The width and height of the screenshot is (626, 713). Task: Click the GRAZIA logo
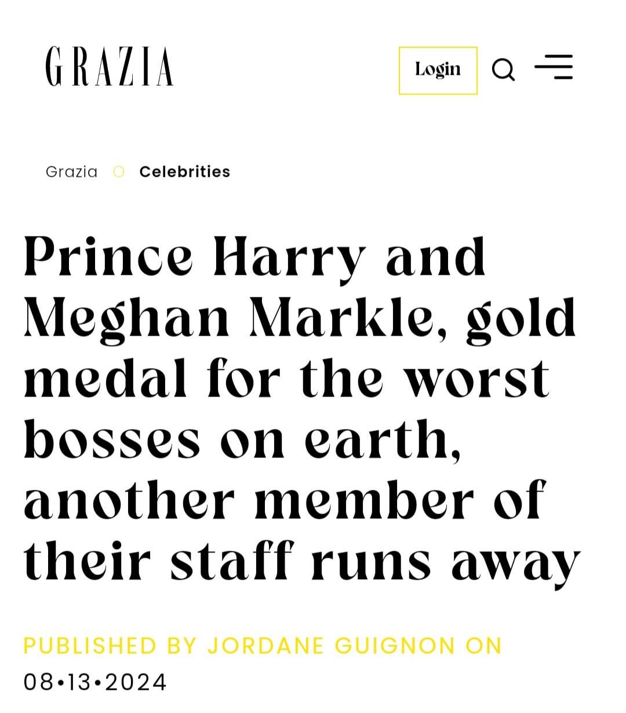click(x=109, y=67)
